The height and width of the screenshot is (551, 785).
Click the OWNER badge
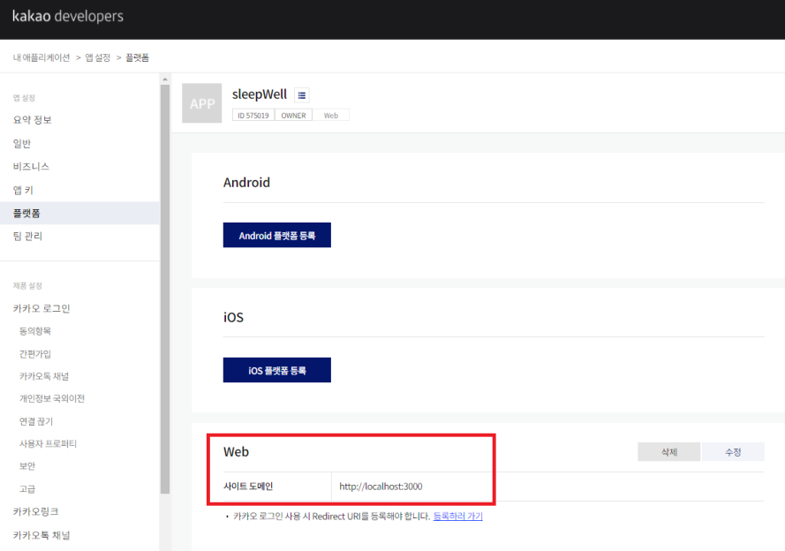(293, 115)
